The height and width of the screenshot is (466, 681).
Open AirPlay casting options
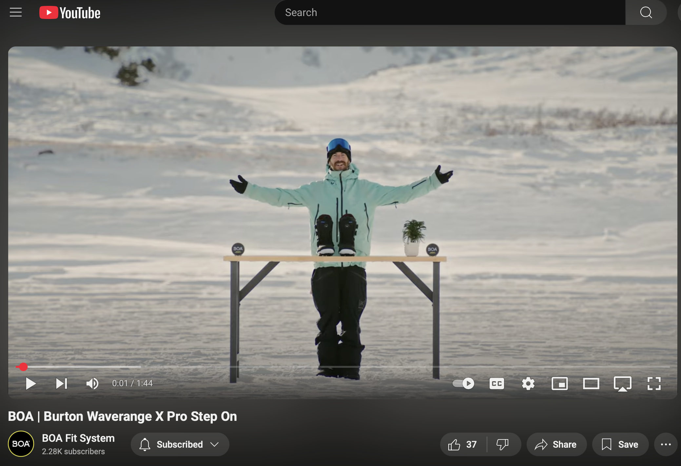pos(622,384)
